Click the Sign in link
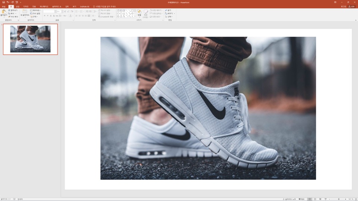This screenshot has width=358, height=201. (x=343, y=7)
